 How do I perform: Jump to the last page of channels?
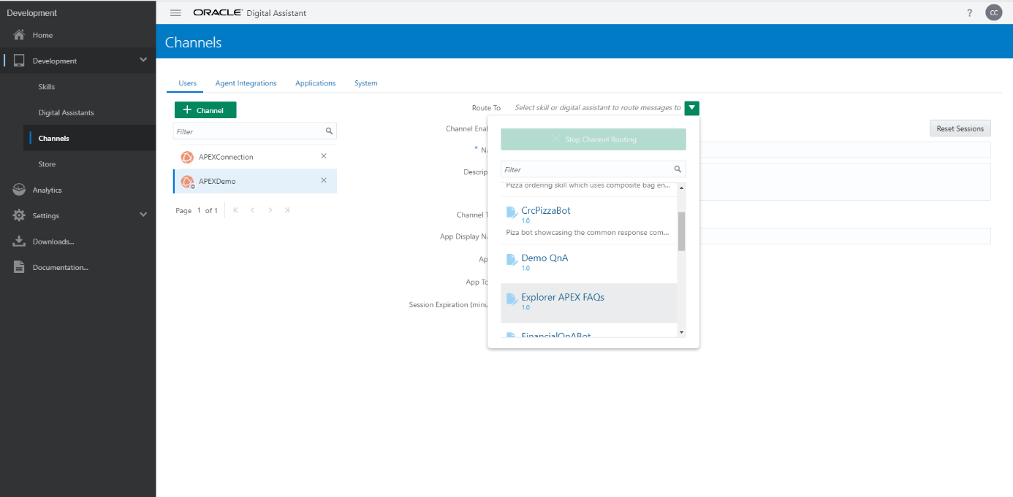click(x=287, y=210)
